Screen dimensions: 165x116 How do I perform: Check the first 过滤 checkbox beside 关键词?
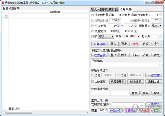click(x=93, y=75)
